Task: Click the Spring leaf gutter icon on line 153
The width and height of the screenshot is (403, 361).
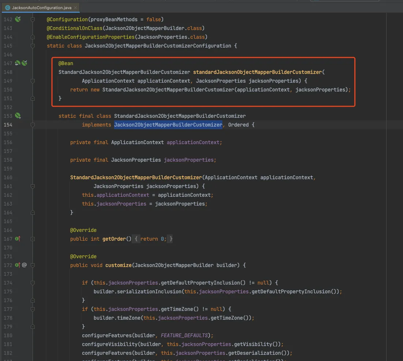Action: [x=18, y=116]
